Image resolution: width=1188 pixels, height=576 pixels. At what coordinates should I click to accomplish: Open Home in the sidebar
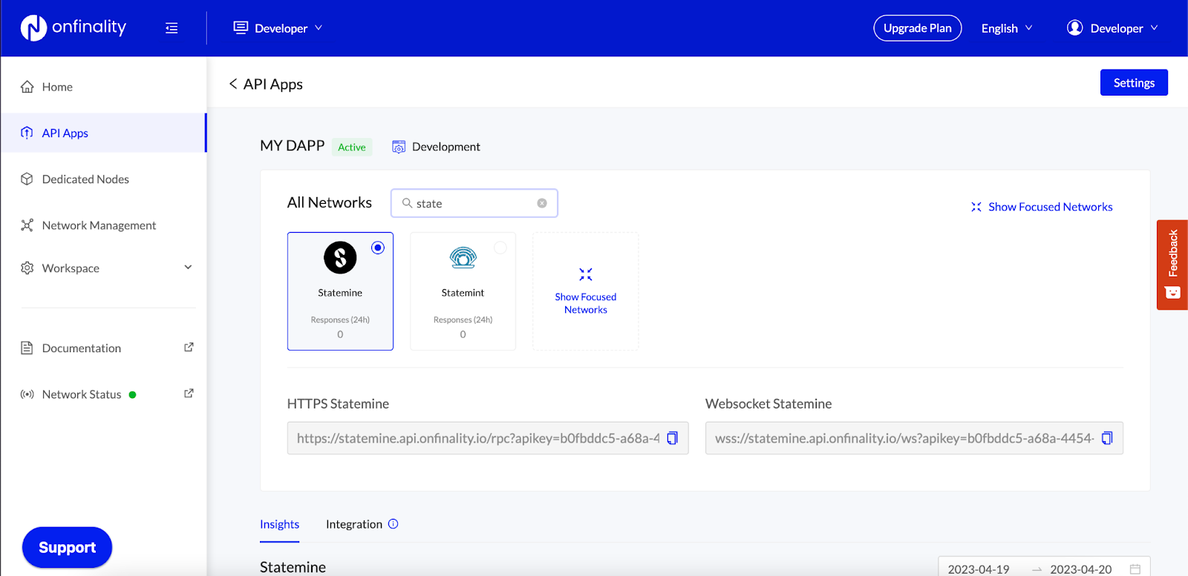coord(103,87)
